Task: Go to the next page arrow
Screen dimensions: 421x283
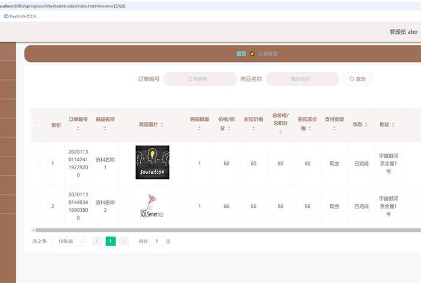Action: point(124,241)
